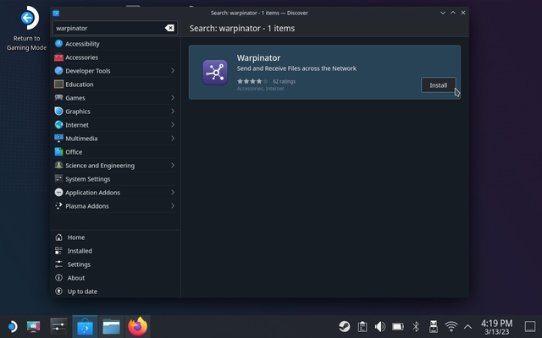Click the Up to date status
Viewport: 542px width, 338px height.
pos(115,292)
